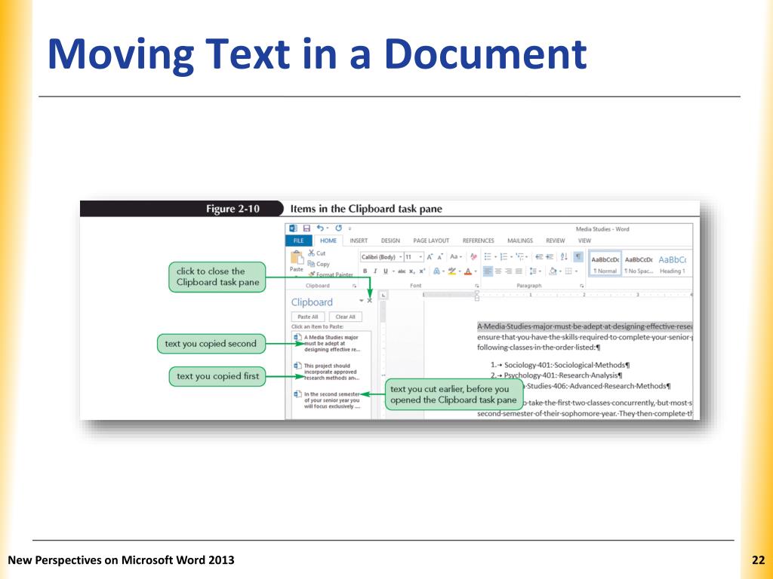Click the Subscript icon
The image size is (773, 579).
coord(412,271)
